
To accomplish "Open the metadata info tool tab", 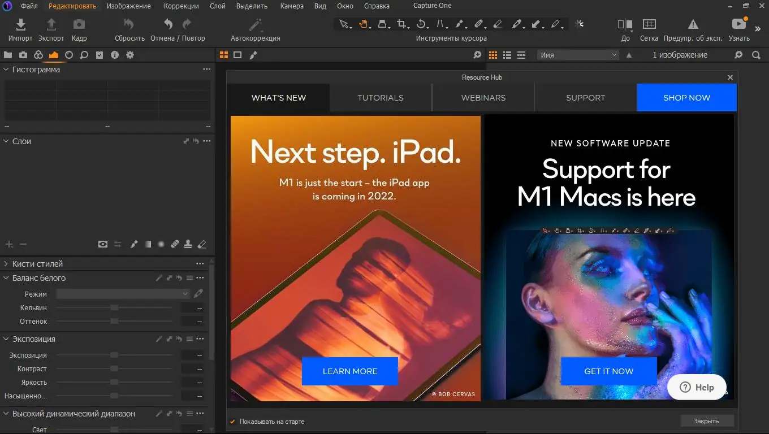I will (115, 55).
